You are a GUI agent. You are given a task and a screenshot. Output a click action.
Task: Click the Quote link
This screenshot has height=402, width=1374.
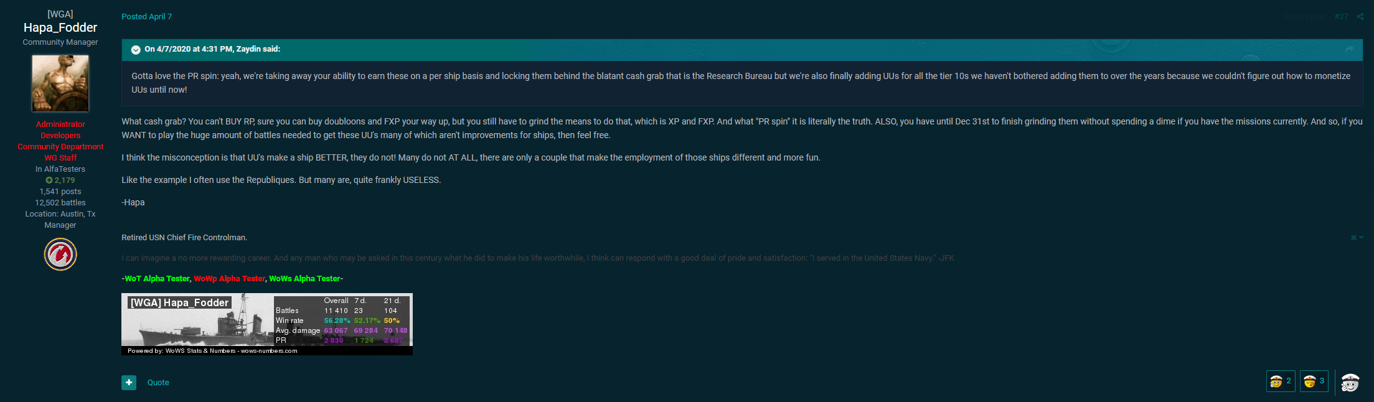coord(158,383)
